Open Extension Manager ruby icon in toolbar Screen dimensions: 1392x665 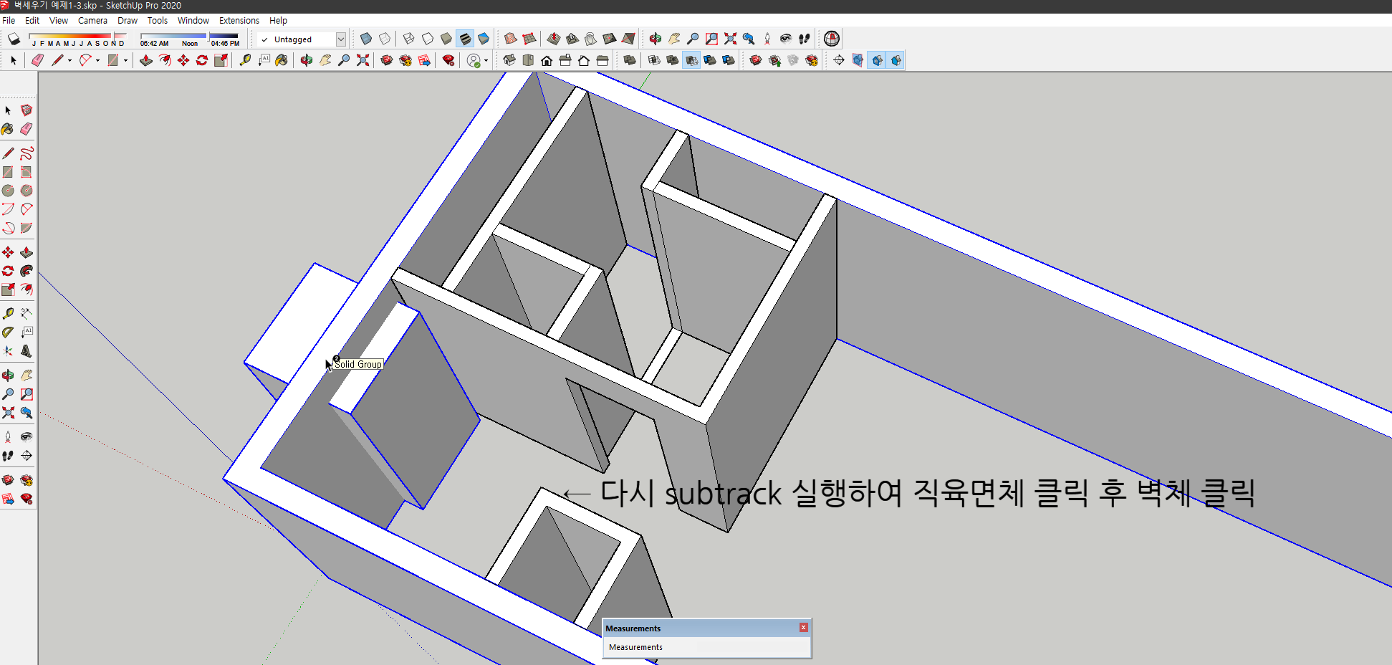tap(448, 60)
